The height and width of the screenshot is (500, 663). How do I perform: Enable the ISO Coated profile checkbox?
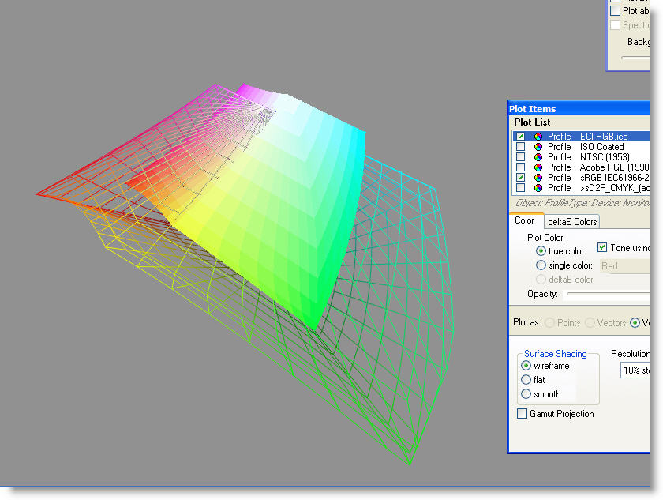coord(520,147)
